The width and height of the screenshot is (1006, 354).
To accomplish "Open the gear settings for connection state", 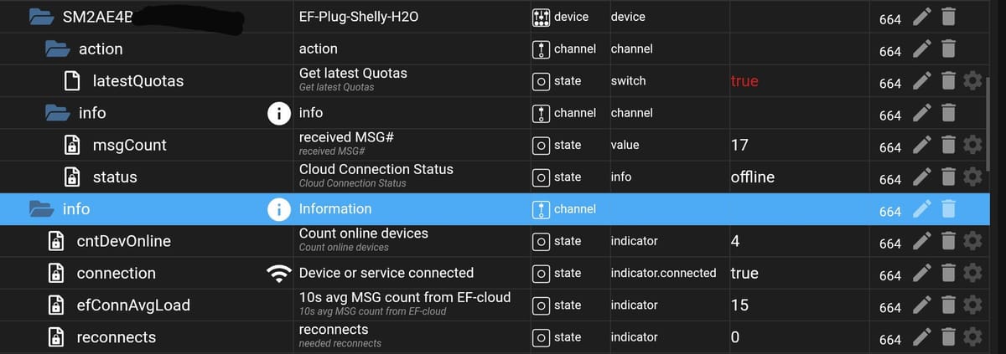I will 972,274.
